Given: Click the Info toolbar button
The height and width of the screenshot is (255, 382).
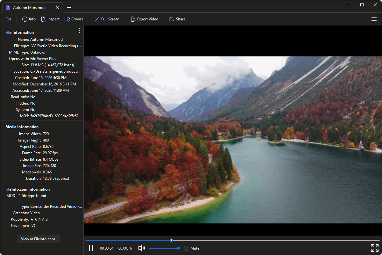Looking at the screenshot, I should point(29,19).
